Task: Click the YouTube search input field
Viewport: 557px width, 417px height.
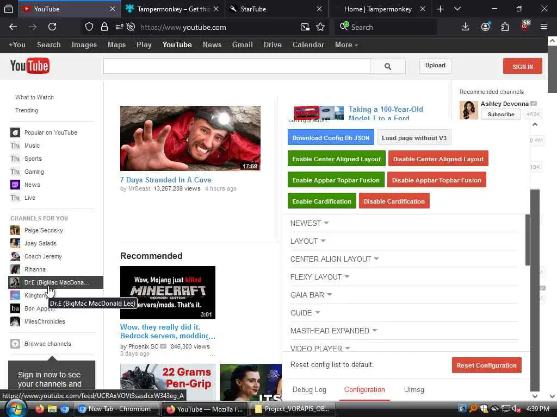Action: point(237,66)
